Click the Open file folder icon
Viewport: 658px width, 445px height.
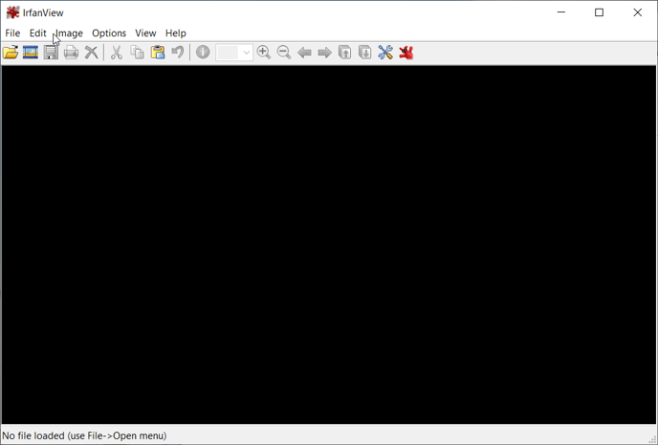[11, 53]
